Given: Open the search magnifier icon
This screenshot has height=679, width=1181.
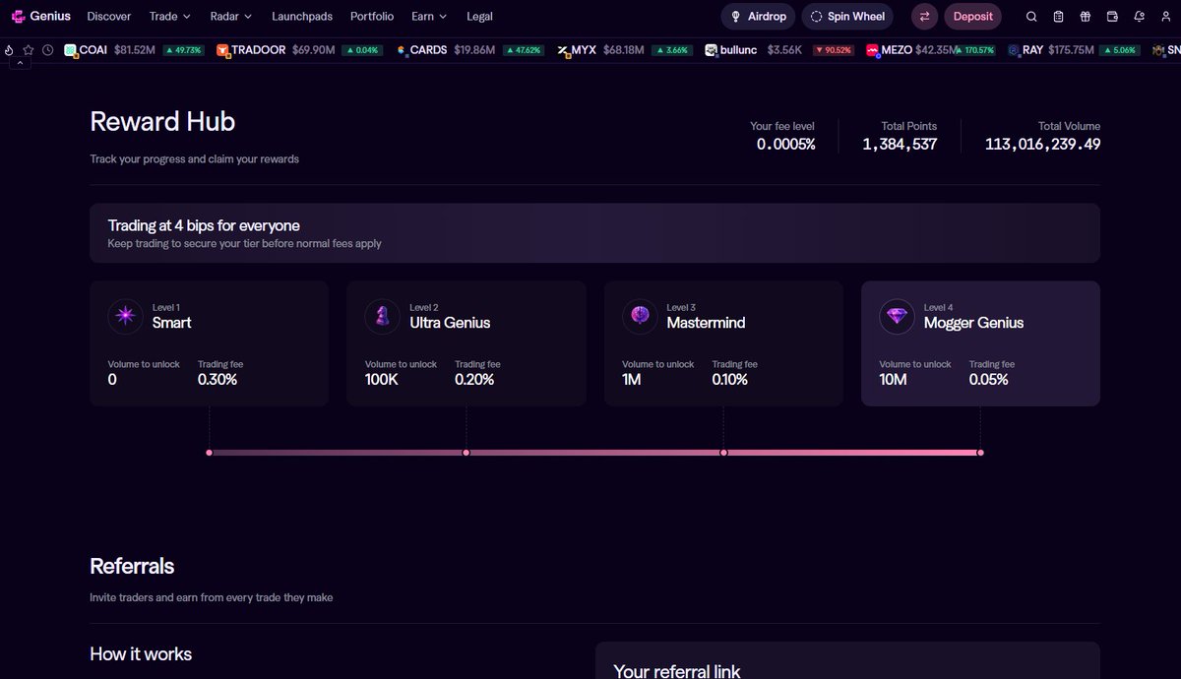Looking at the screenshot, I should tap(1031, 17).
